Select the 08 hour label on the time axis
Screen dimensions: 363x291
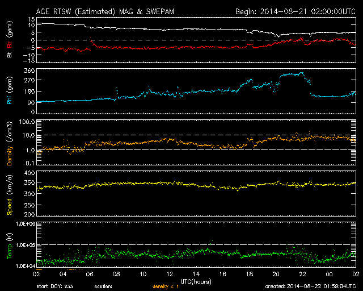tap(116, 274)
